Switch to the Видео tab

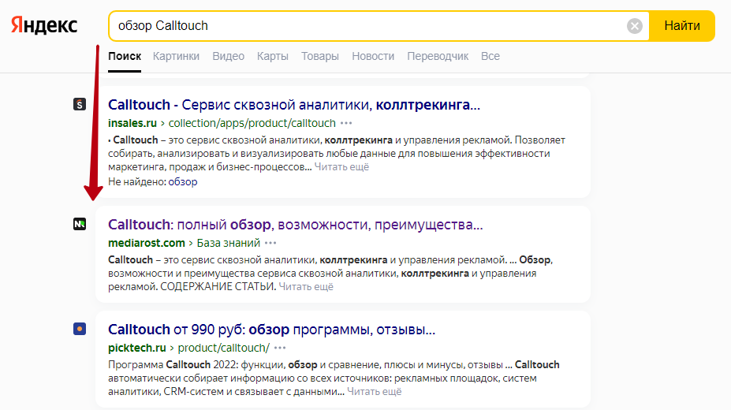pos(229,57)
